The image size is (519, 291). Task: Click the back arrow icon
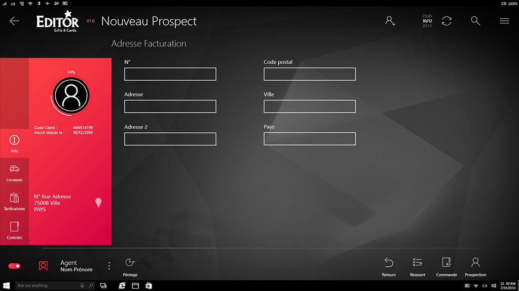[x=14, y=21]
